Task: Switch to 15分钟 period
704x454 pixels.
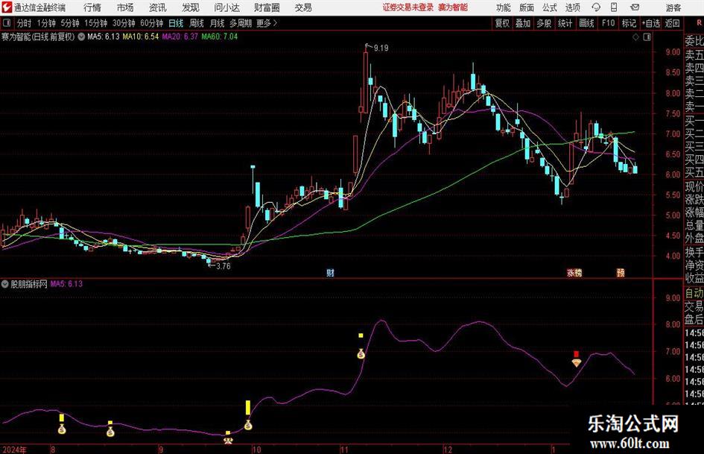Action: point(95,23)
